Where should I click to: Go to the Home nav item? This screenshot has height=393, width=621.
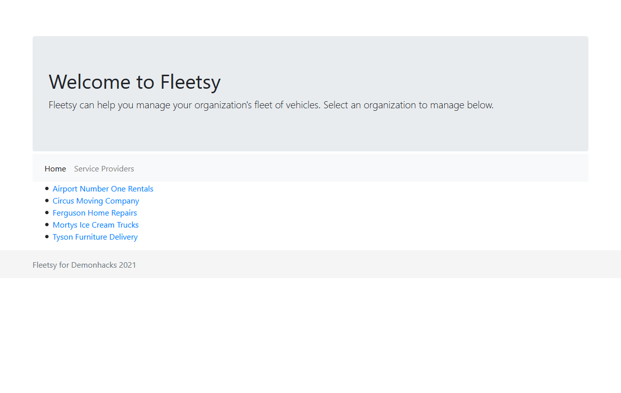coord(55,169)
